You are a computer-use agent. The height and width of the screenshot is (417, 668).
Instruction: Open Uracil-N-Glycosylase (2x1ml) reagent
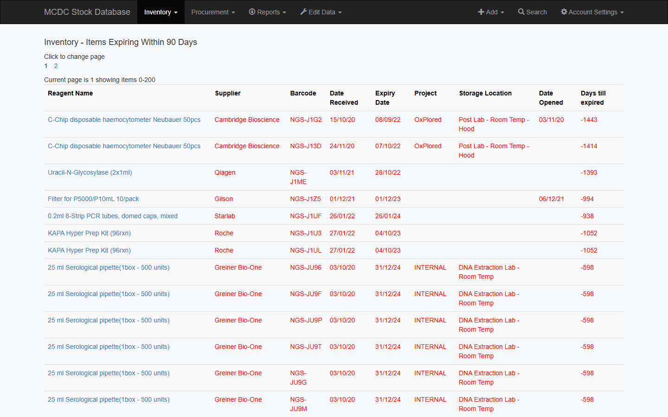coord(90,172)
